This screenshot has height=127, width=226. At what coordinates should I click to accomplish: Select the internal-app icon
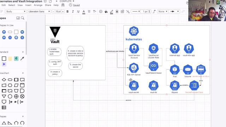click(x=175, y=49)
